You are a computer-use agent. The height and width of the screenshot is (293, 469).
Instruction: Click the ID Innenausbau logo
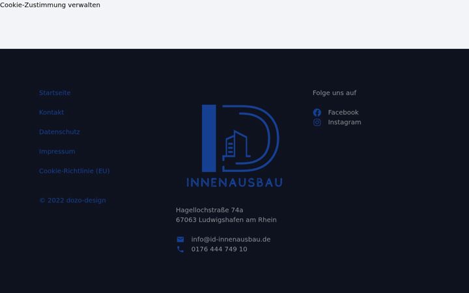pos(234,146)
